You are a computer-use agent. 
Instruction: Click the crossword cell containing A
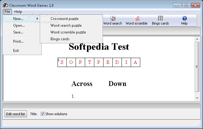pyautogui.click(x=136, y=62)
